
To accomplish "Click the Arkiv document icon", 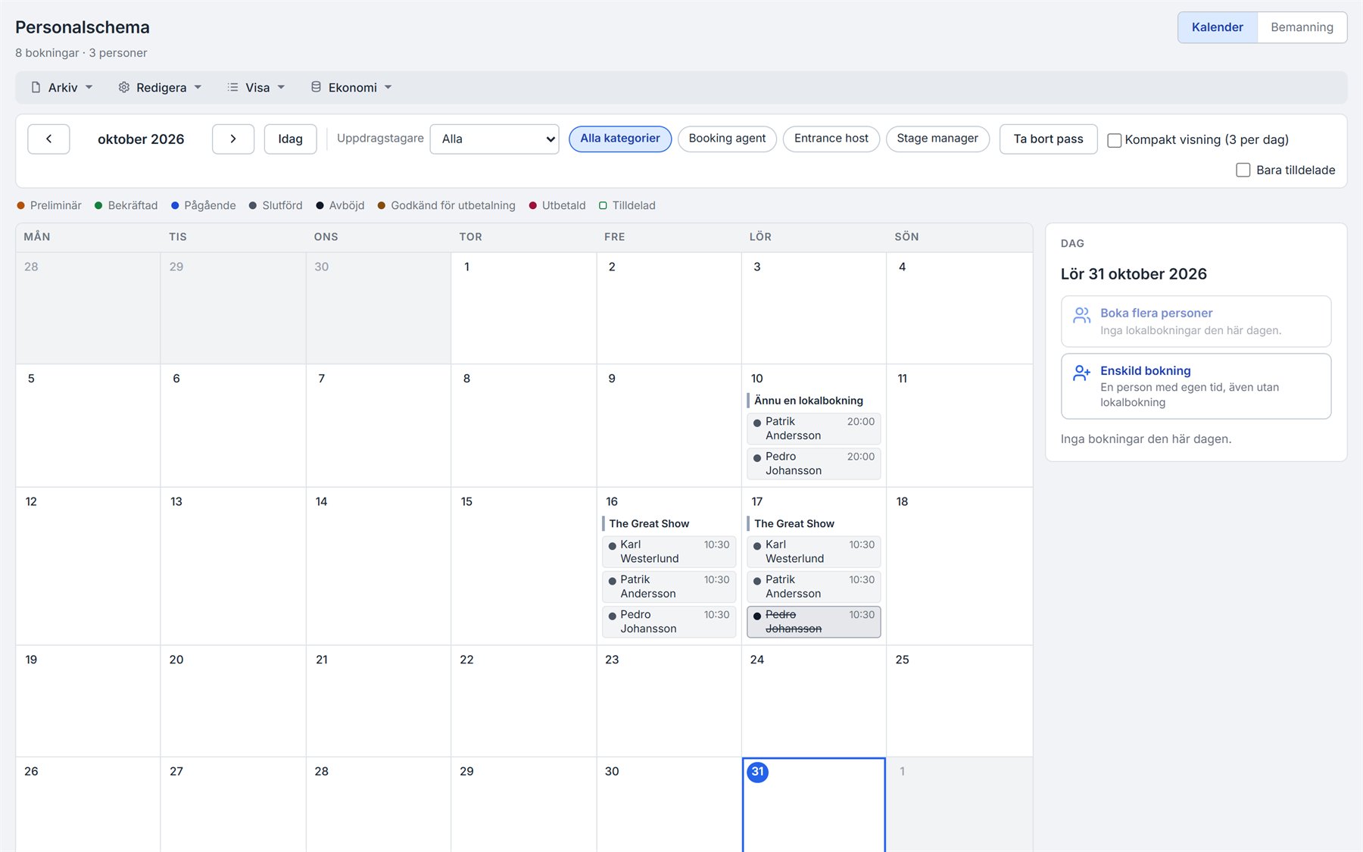I will [36, 88].
